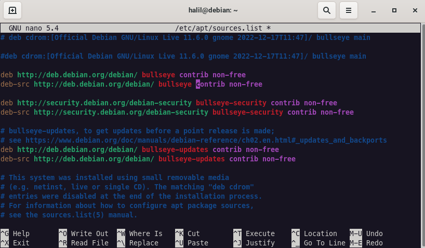
Task: Click the highlighted cursor on 'contrib'
Action: click(198, 84)
